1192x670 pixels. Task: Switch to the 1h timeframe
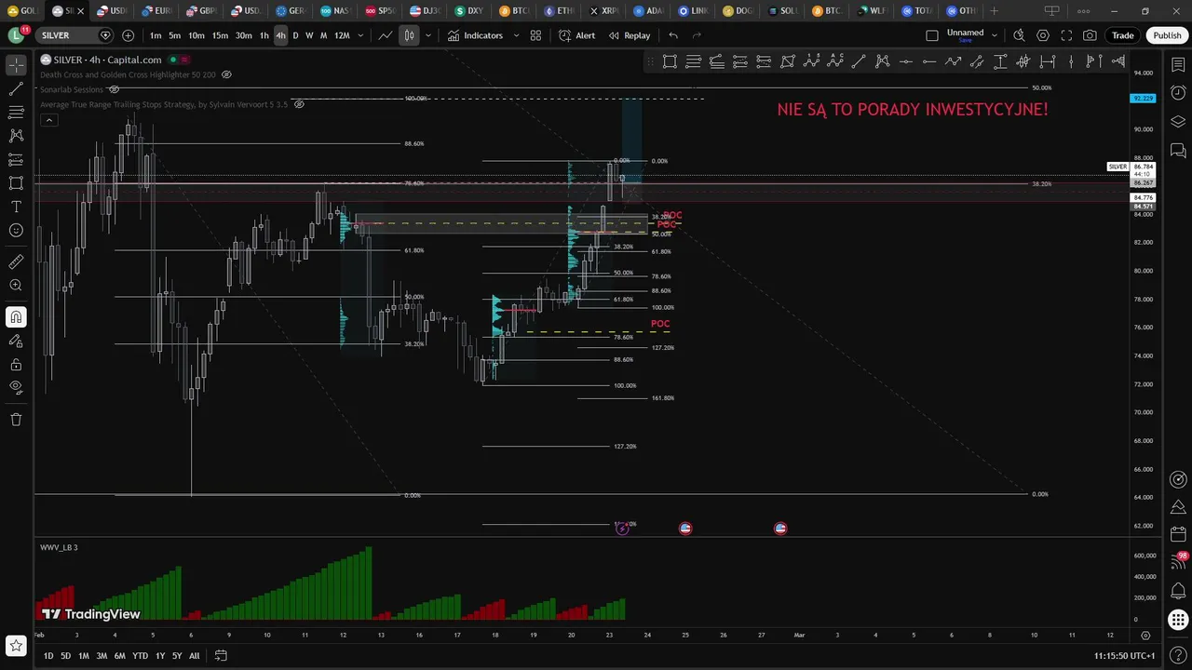pos(264,35)
